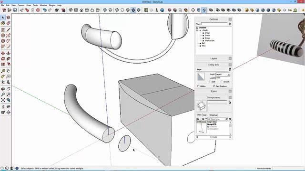Select the Follow Me tool
The image size is (305, 171).
[8, 59]
